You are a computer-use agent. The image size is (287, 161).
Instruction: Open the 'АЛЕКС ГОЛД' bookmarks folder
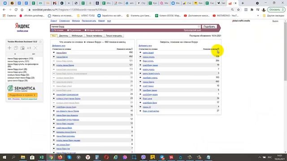tap(86, 16)
